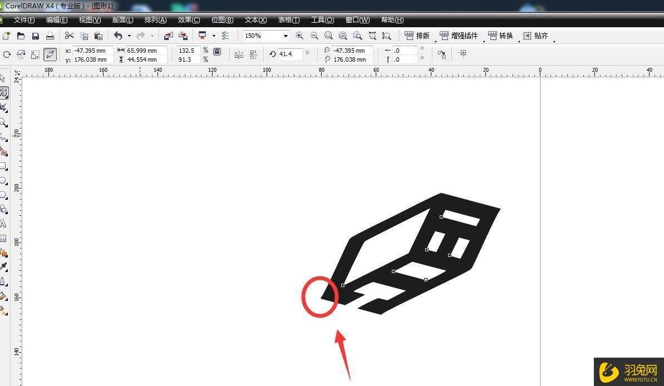Viewport: 664px width, 386px height.
Task: Click the Save disk icon
Action: point(36,36)
